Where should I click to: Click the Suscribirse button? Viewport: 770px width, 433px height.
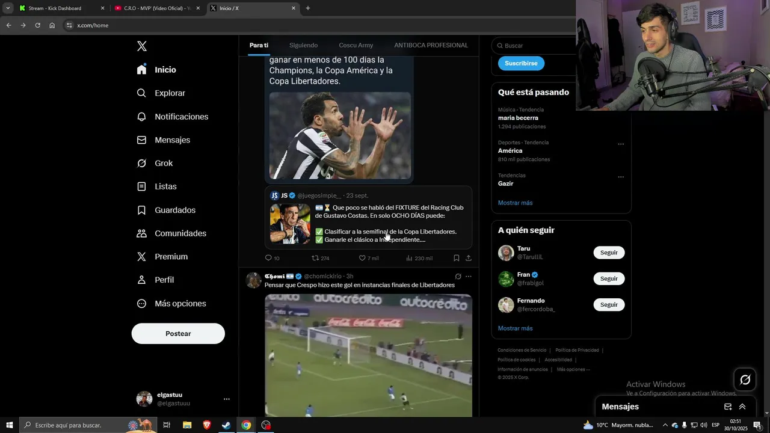click(x=521, y=63)
